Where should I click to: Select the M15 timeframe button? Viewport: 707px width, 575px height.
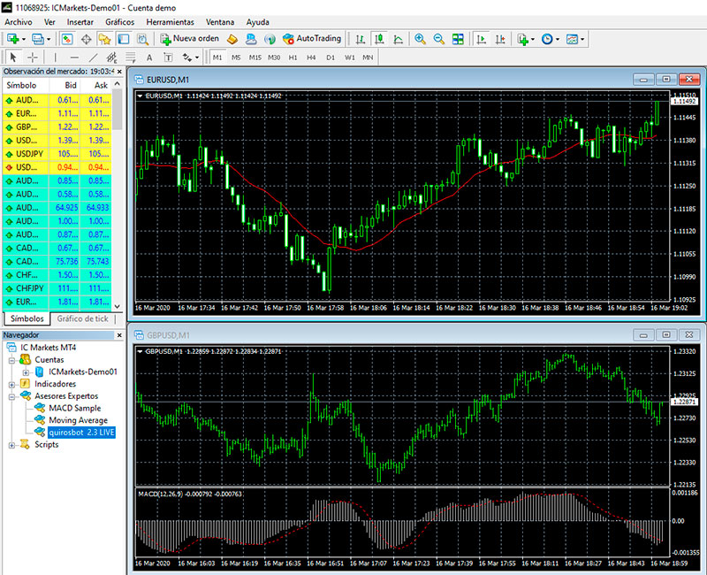point(255,57)
